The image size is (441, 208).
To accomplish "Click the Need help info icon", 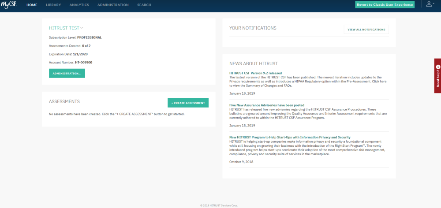I will (x=437, y=67).
